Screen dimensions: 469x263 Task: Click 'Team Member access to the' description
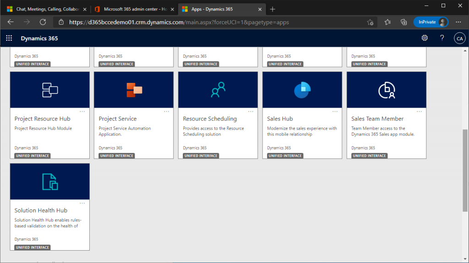[x=378, y=128]
